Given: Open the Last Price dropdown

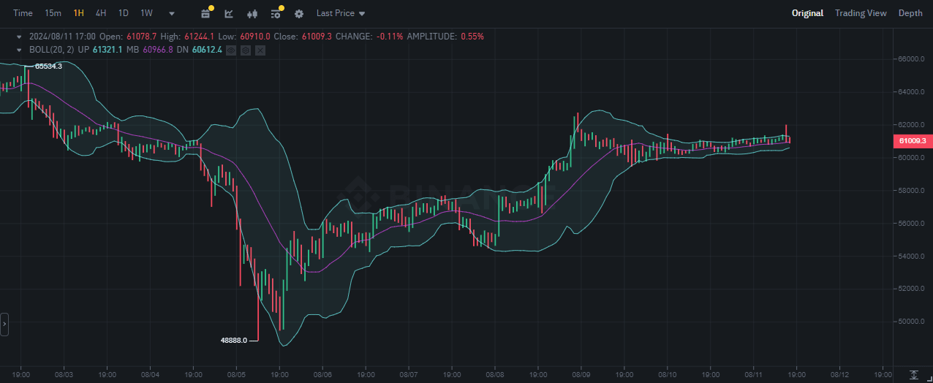Looking at the screenshot, I should [341, 13].
